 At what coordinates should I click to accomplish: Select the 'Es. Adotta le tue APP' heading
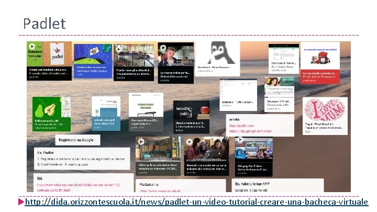[252, 184]
